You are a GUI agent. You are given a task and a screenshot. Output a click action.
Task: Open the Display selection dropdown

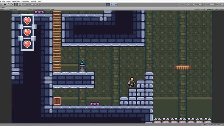(x=4, y=9)
